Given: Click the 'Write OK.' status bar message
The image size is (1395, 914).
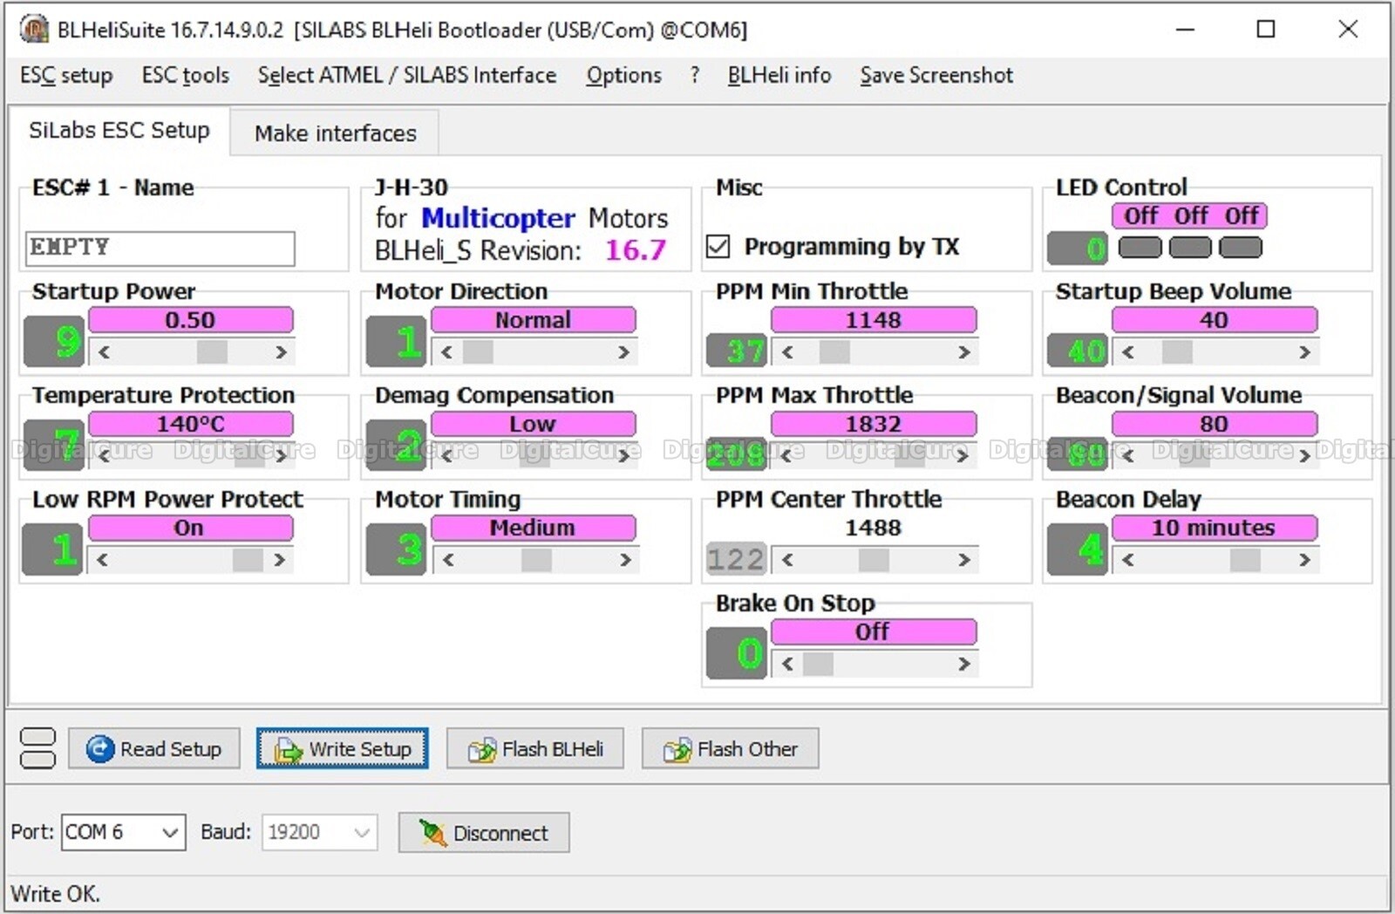Looking at the screenshot, I should 55,894.
